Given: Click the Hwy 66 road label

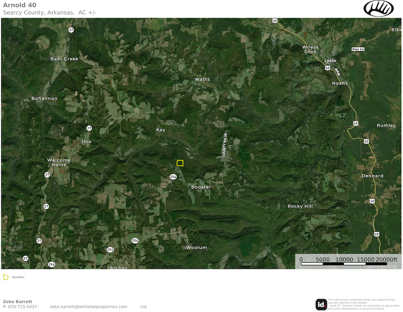Looking at the screenshot, I should 358,49.
